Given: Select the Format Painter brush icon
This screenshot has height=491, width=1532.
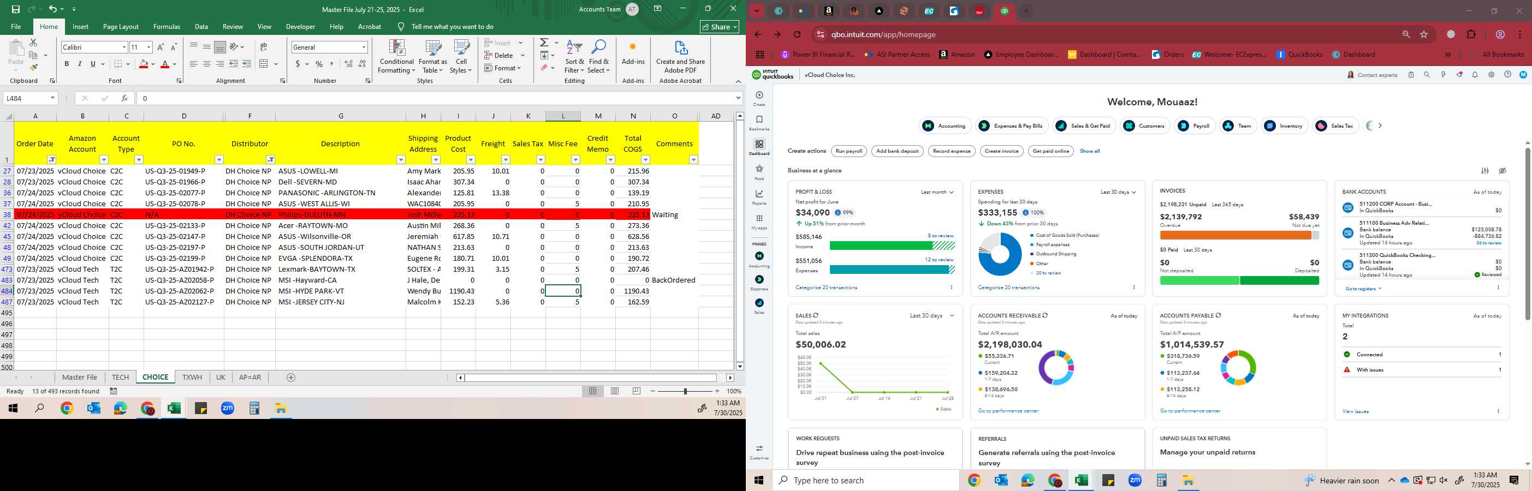Looking at the screenshot, I should point(33,67).
